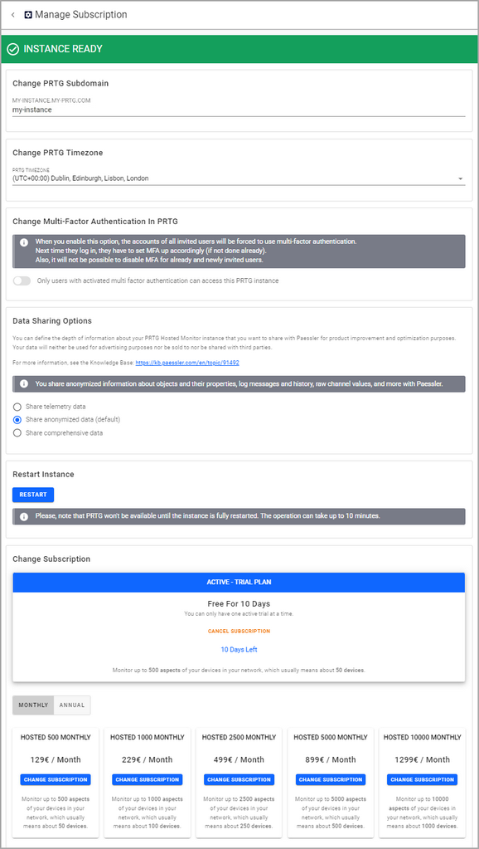Change subscription to Hosted 500 Monthly

(x=56, y=779)
